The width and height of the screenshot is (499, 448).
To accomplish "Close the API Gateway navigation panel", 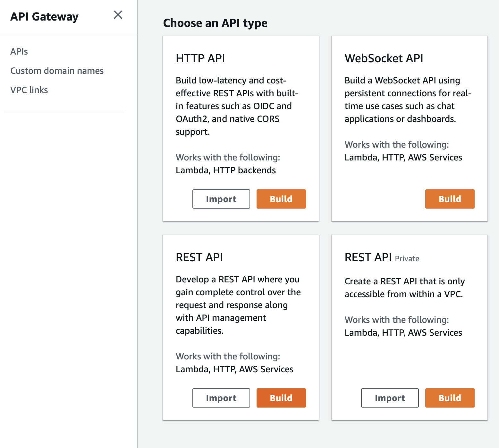I will pos(118,15).
